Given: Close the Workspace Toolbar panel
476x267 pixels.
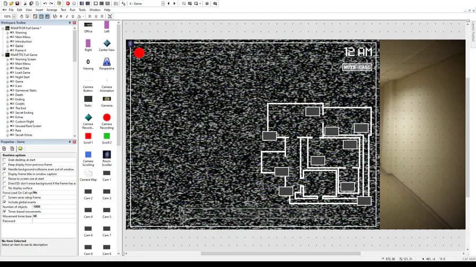Looking at the screenshot, I should pos(75,23).
